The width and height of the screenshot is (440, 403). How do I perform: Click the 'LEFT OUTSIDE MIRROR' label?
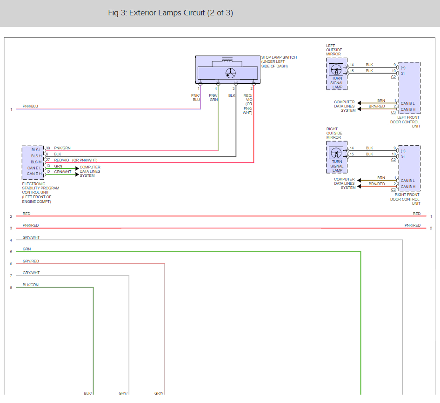pos(334,50)
